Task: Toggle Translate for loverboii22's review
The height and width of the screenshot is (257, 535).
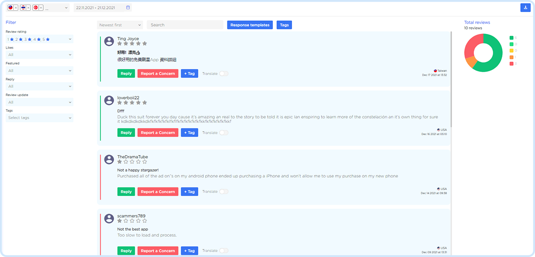Action: 223,133
